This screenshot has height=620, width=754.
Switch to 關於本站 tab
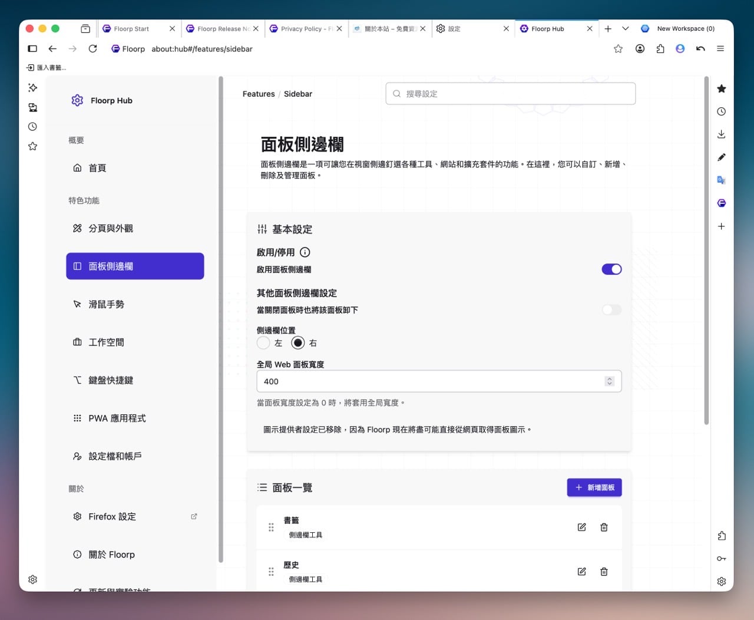[x=390, y=28]
